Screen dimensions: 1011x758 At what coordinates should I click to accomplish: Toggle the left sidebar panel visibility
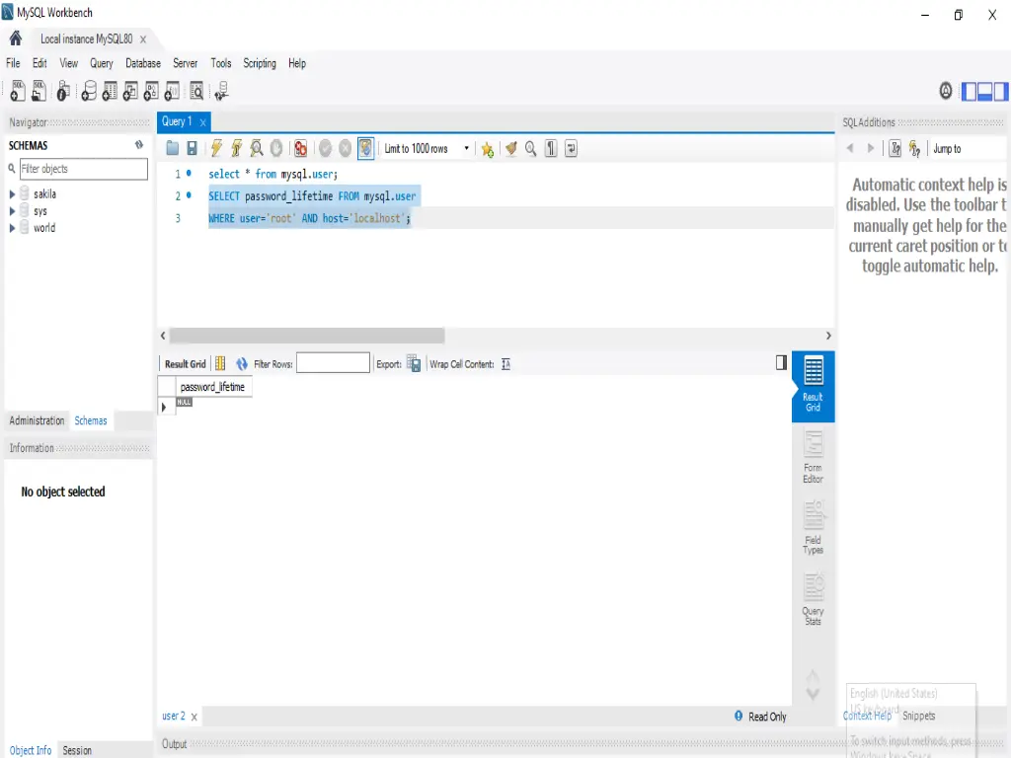969,92
